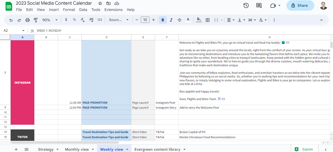Open the more toolbar options menu
The height and width of the screenshot is (152, 333).
[x=274, y=20]
